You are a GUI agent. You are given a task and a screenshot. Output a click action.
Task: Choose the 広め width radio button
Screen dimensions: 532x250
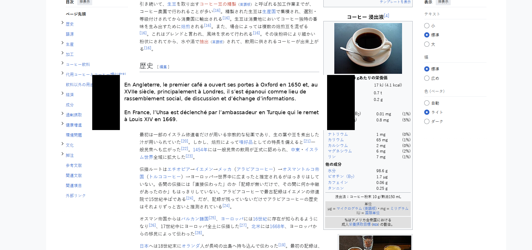427,78
